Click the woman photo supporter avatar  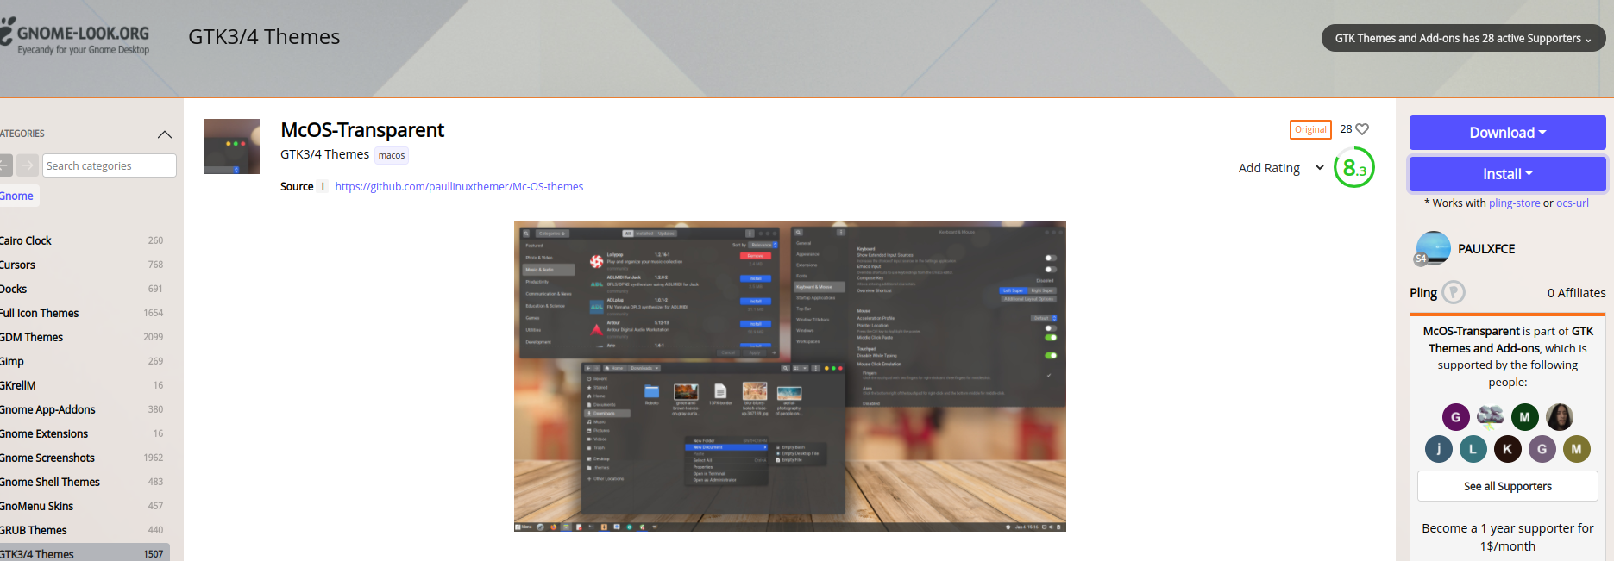1559,417
